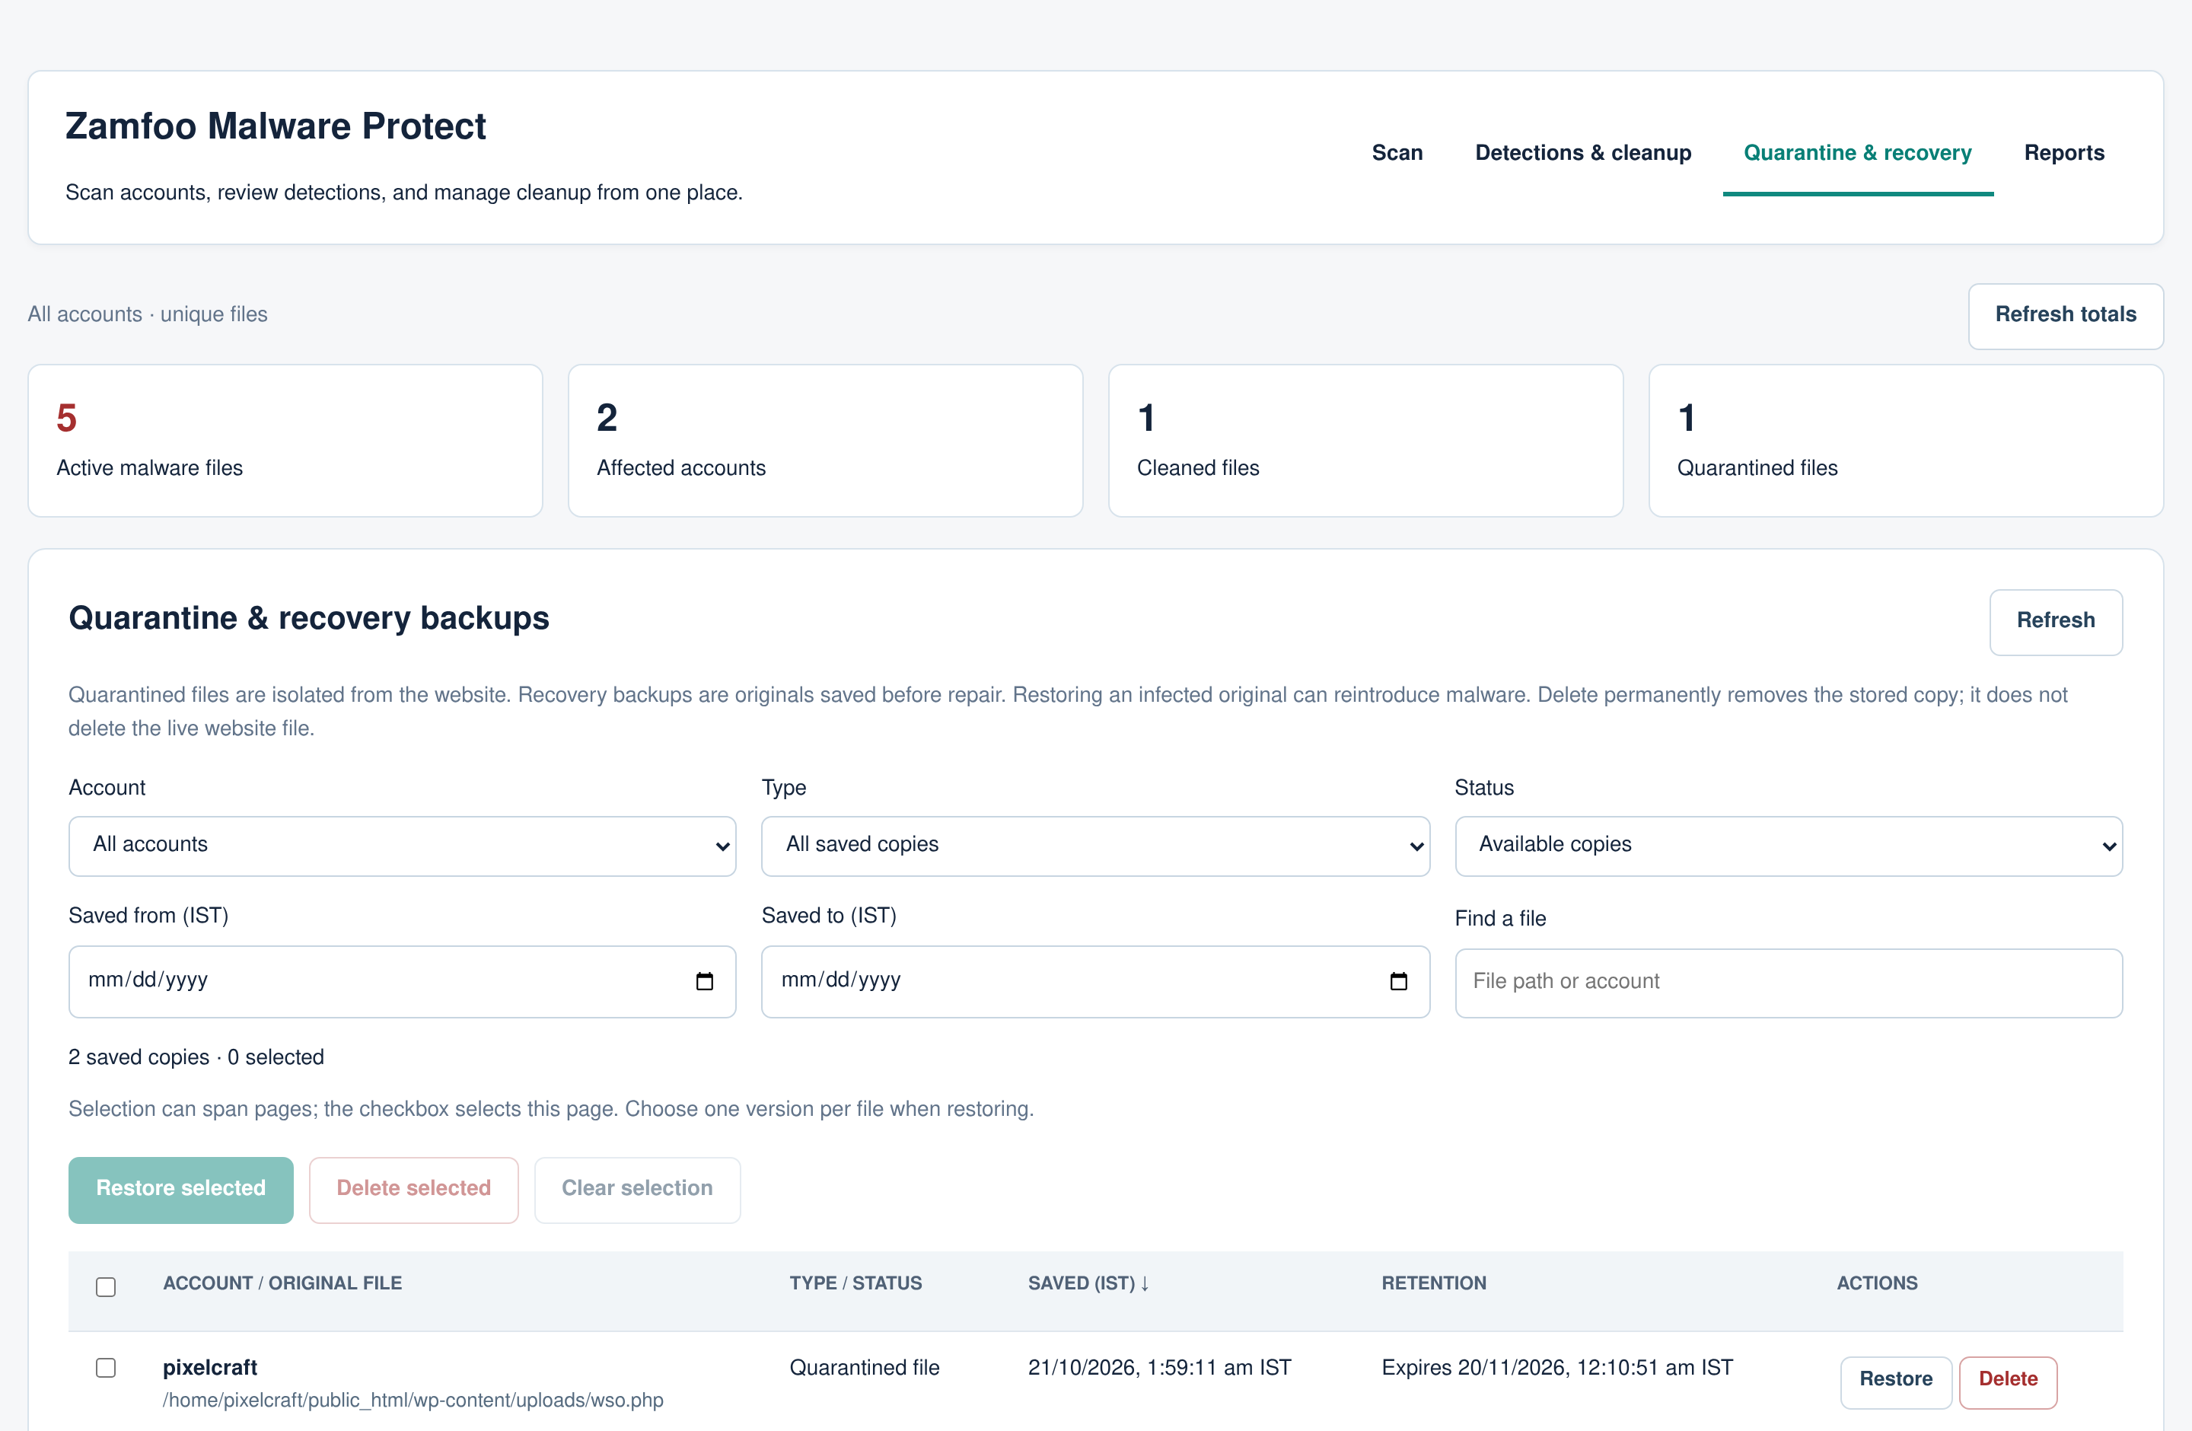This screenshot has width=2192, height=1431.
Task: Click the Affected accounts card
Action: coord(825,441)
